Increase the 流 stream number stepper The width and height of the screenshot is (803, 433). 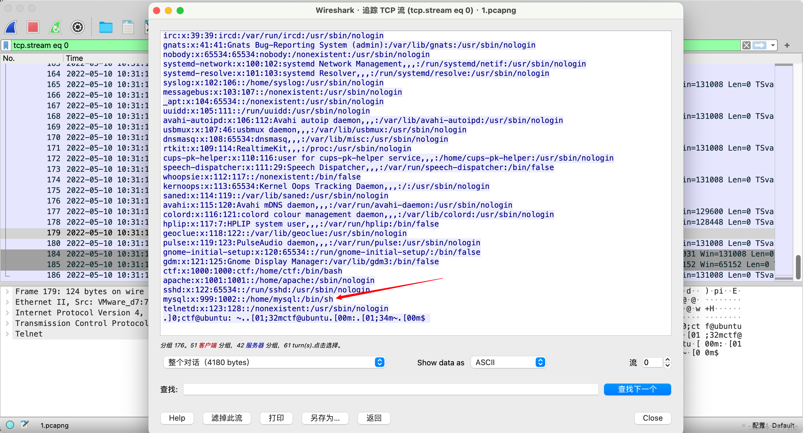coord(667,359)
